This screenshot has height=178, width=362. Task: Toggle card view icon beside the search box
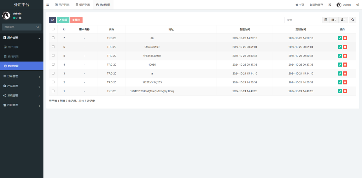pyautogui.click(x=326, y=20)
